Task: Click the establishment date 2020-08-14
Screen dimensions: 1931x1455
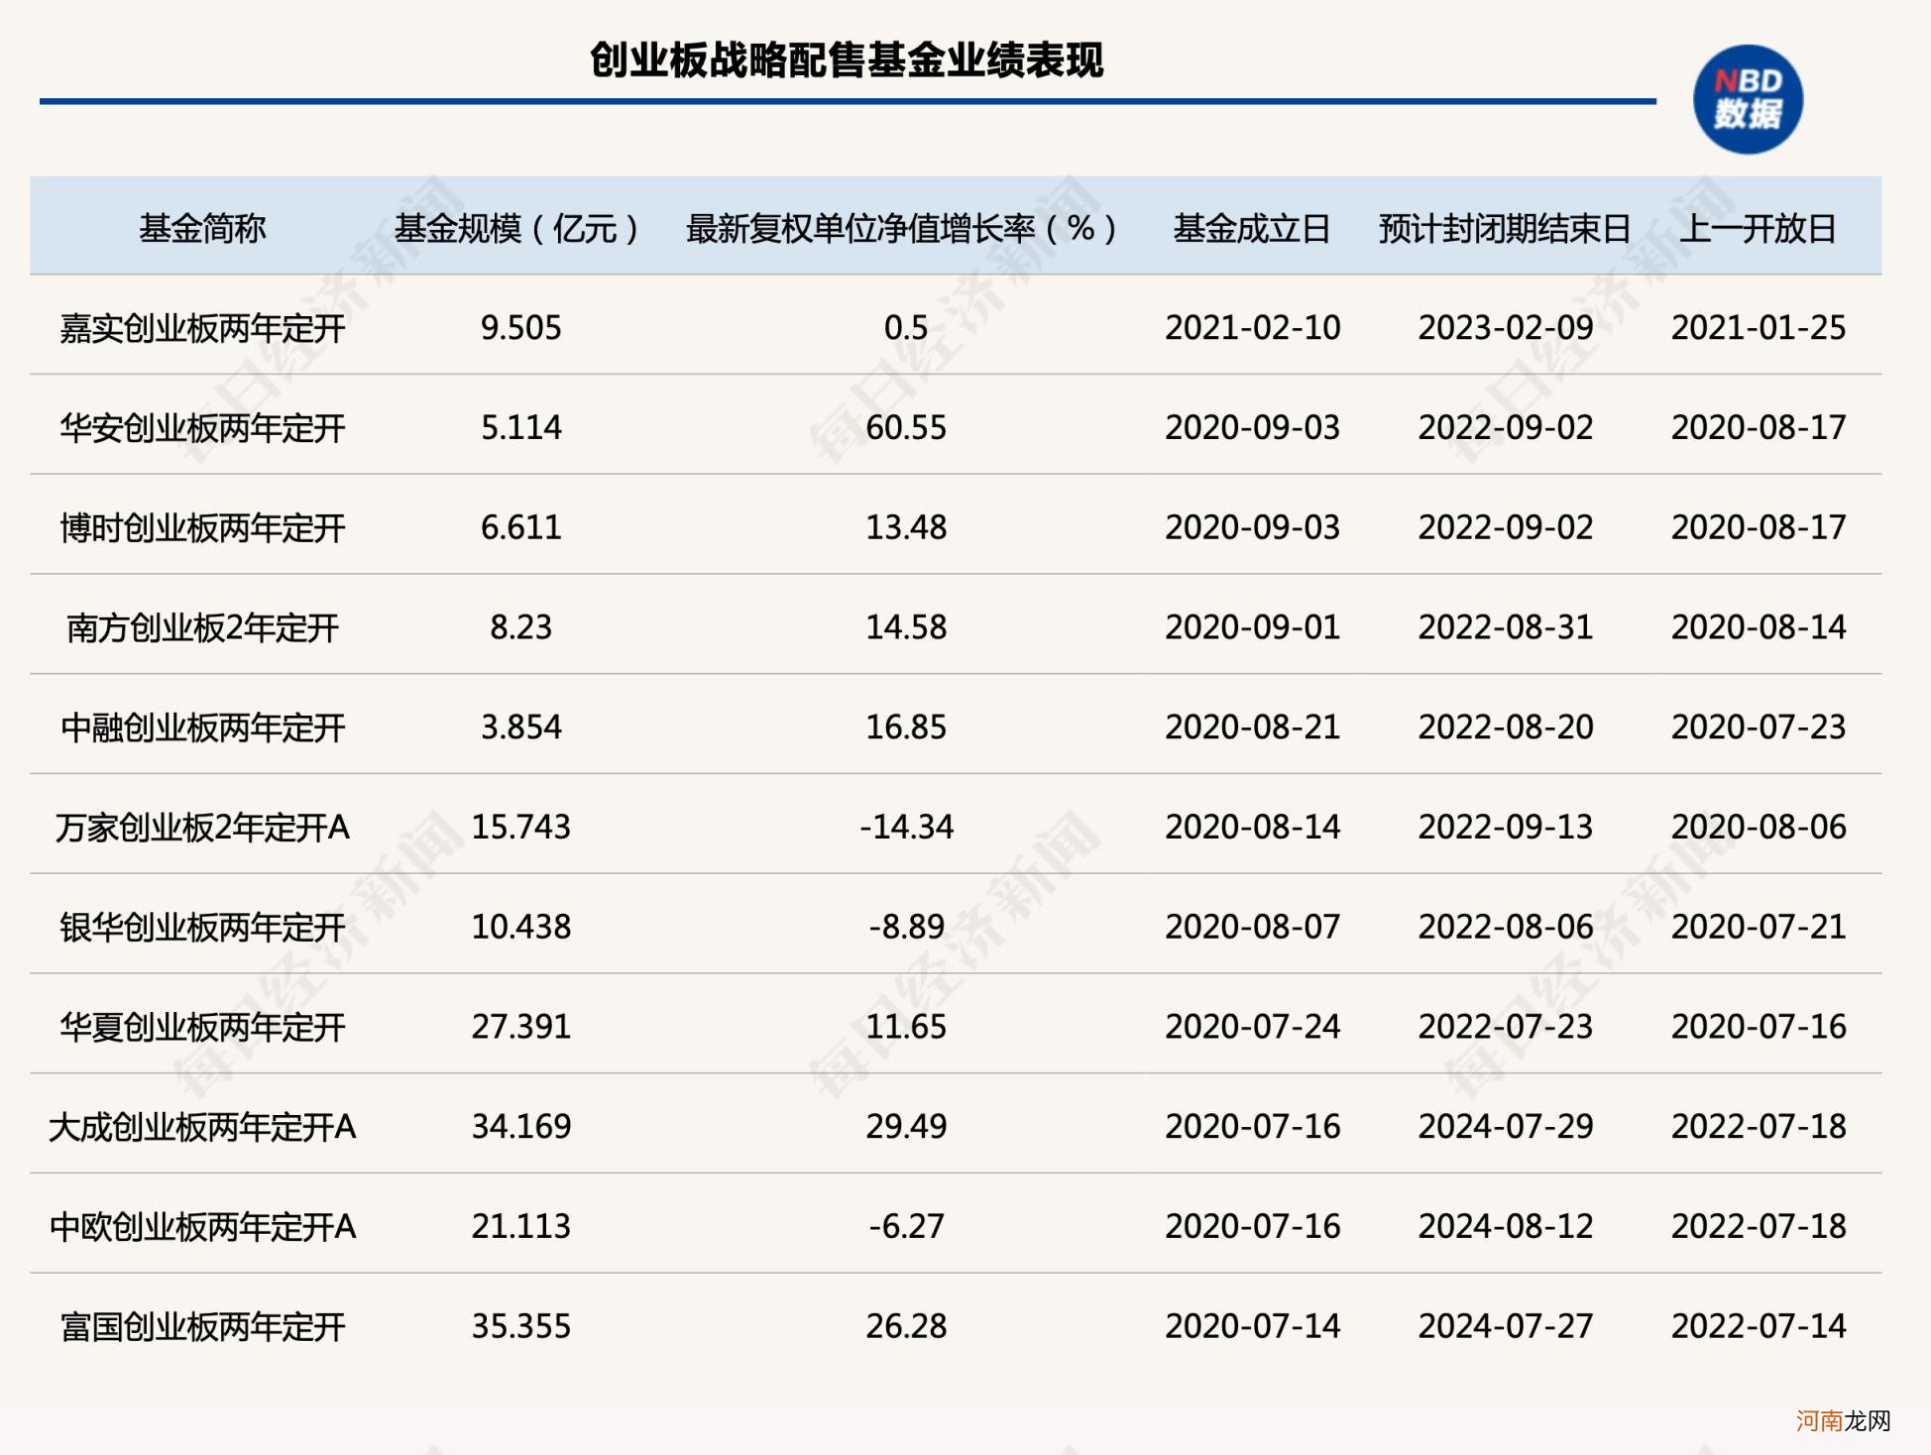Action: click(x=1252, y=828)
